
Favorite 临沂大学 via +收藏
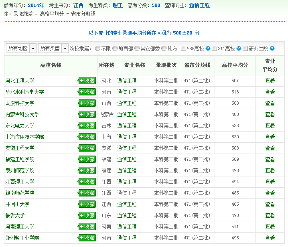(x=87, y=215)
